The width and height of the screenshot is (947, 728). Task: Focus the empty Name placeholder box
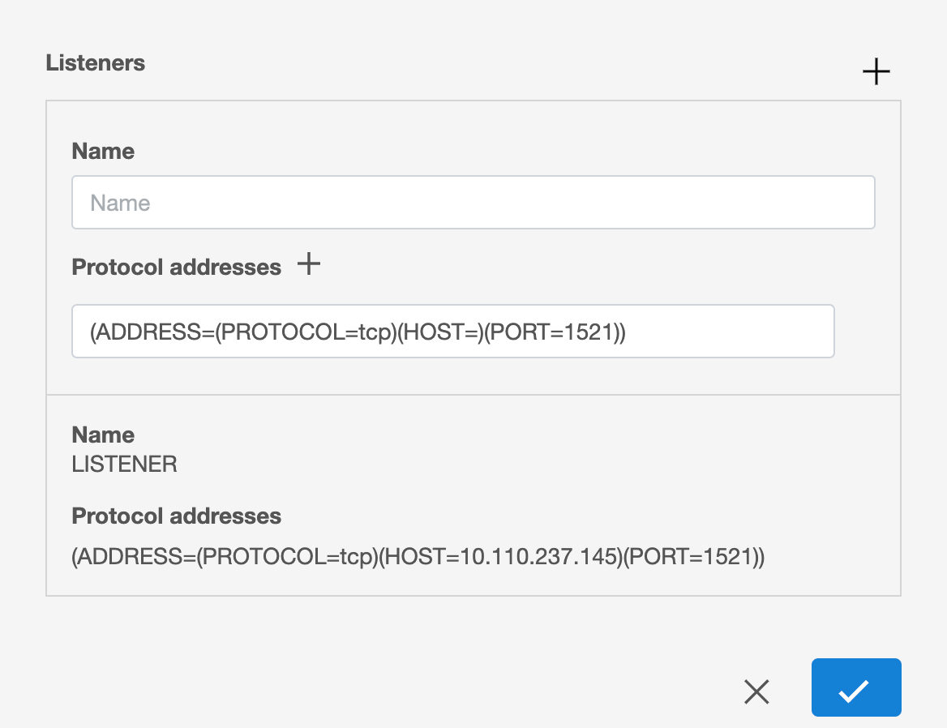pyautogui.click(x=473, y=202)
